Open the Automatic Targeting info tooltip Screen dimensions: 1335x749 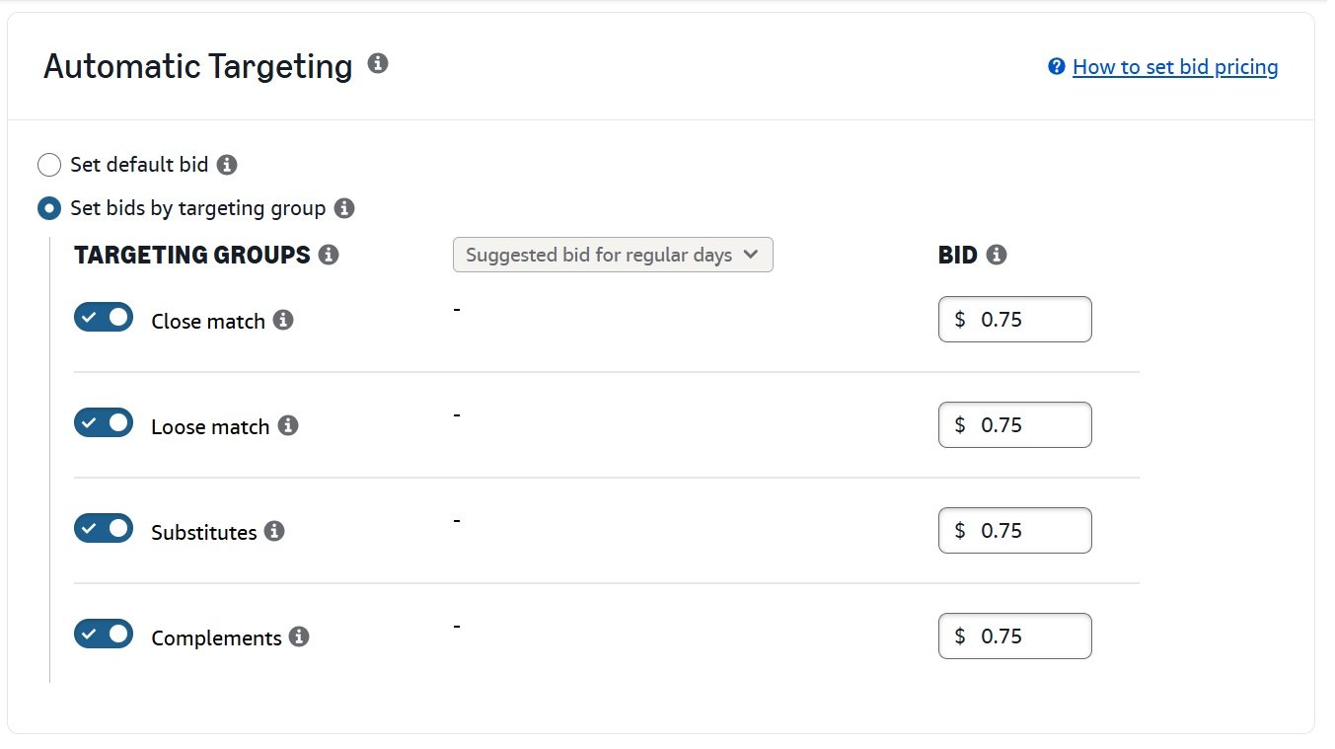(x=379, y=64)
